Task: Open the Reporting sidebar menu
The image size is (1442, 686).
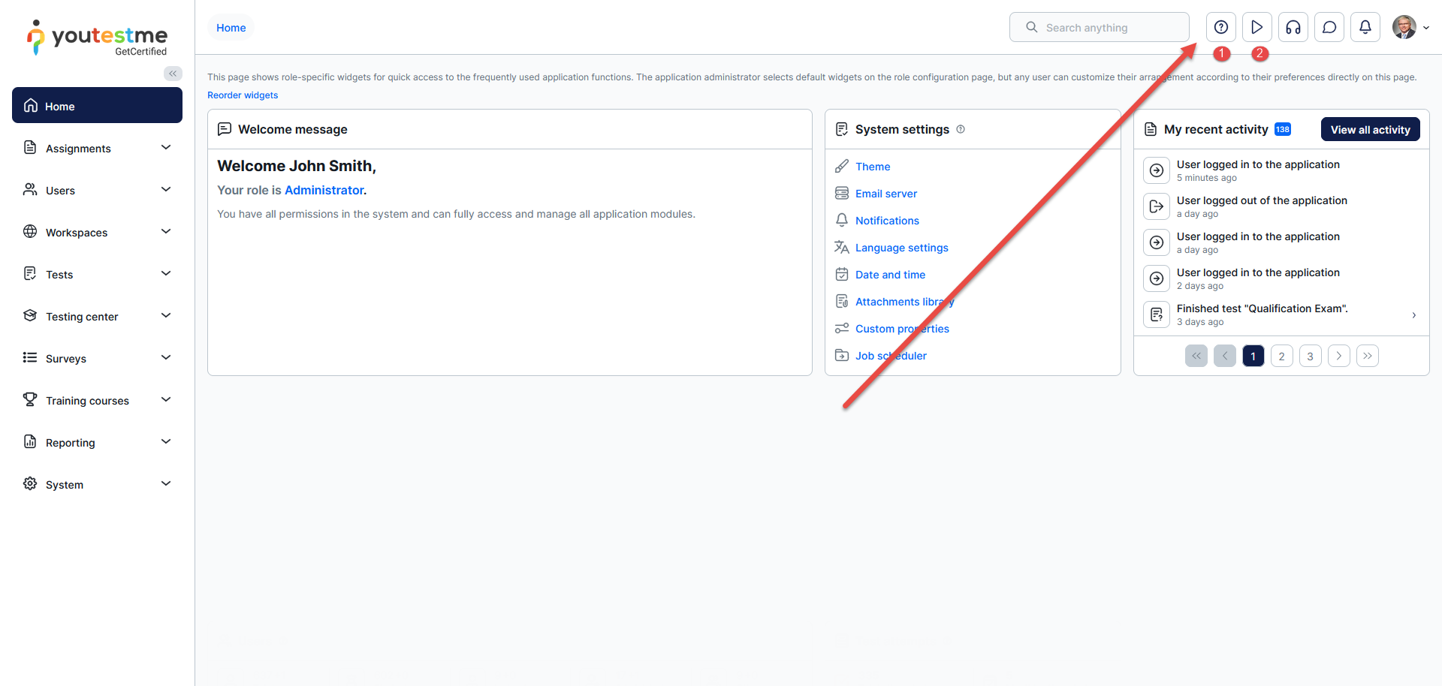Action: click(x=97, y=443)
